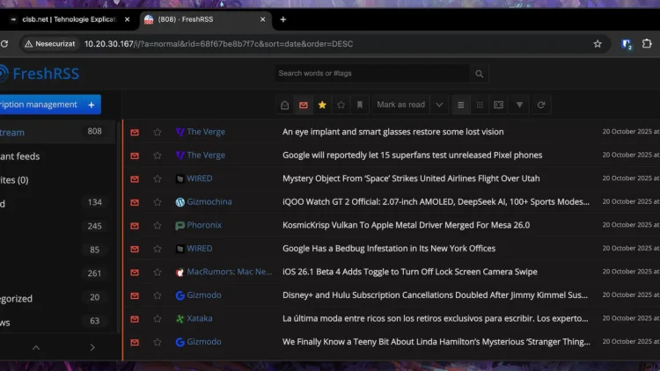Click the refresh feeds icon
The width and height of the screenshot is (660, 371).
coord(540,105)
